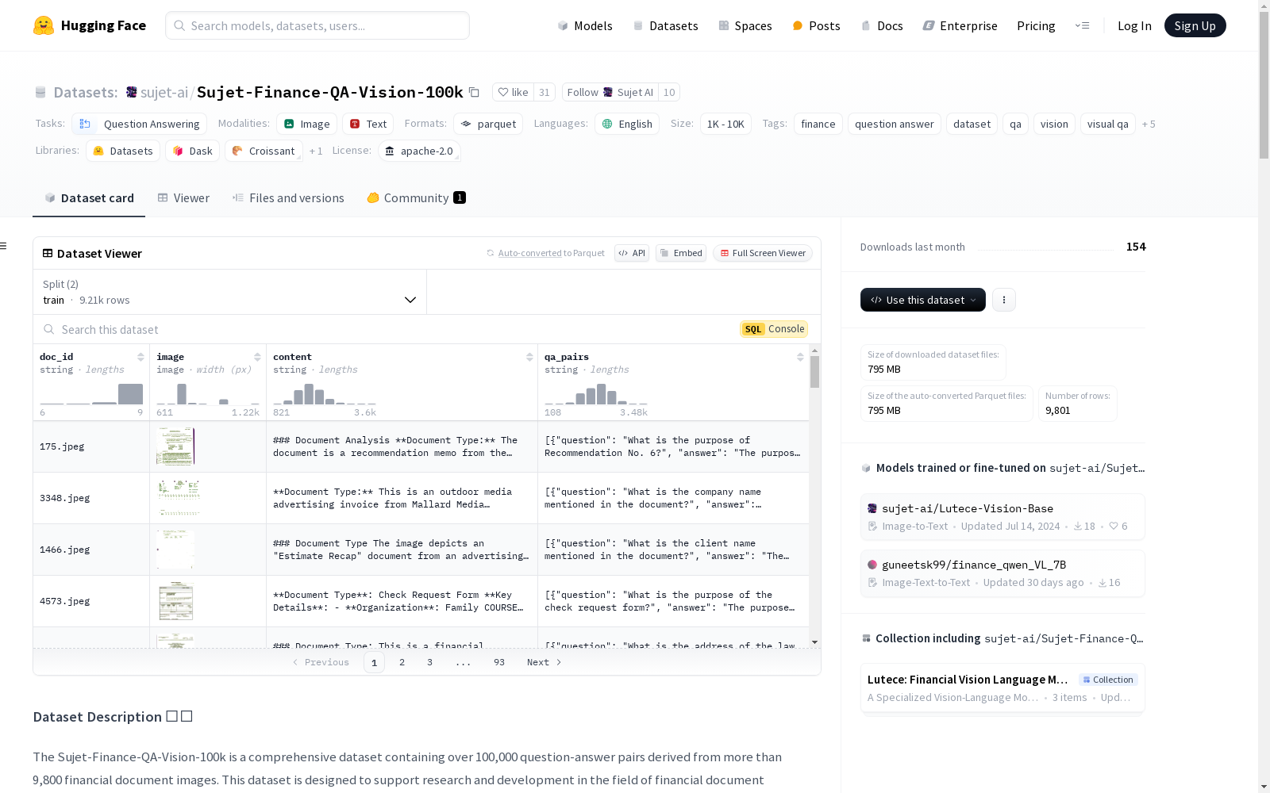
Task: Select the Dataset card tab
Action: point(89,198)
